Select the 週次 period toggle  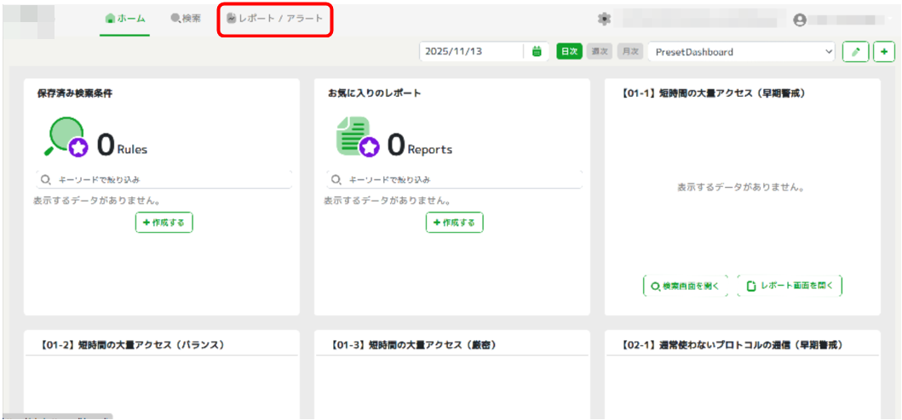600,51
